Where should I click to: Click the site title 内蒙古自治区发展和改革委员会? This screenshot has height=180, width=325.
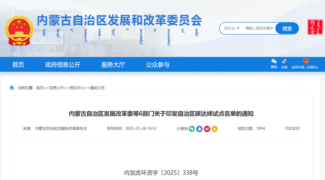119,20
